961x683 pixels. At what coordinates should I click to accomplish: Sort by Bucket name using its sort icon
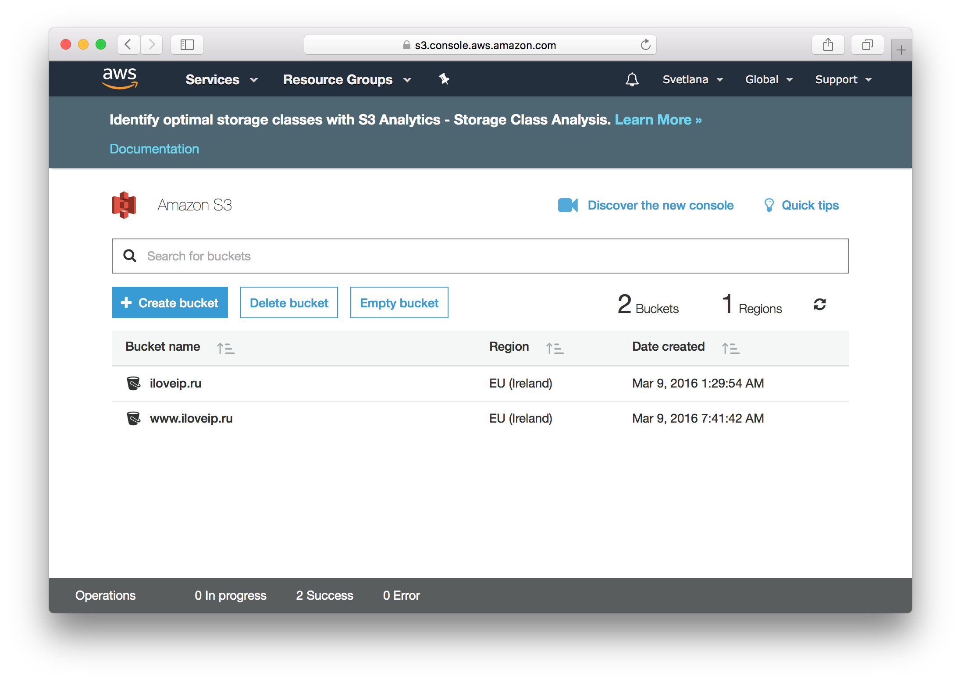pos(225,348)
